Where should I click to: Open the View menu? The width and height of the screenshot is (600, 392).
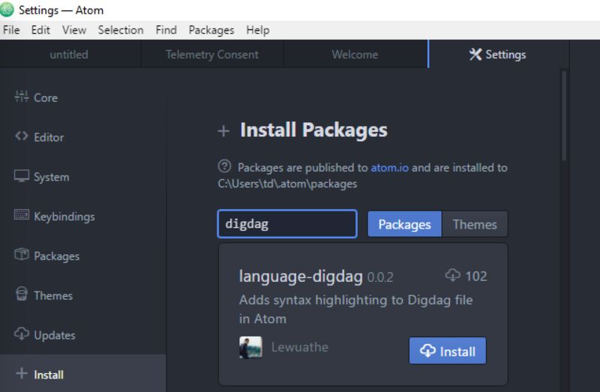coord(74,30)
